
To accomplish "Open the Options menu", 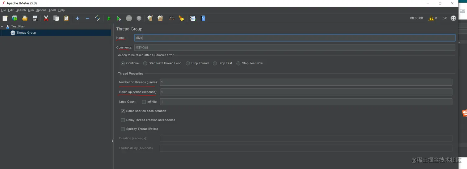I will [41, 10].
